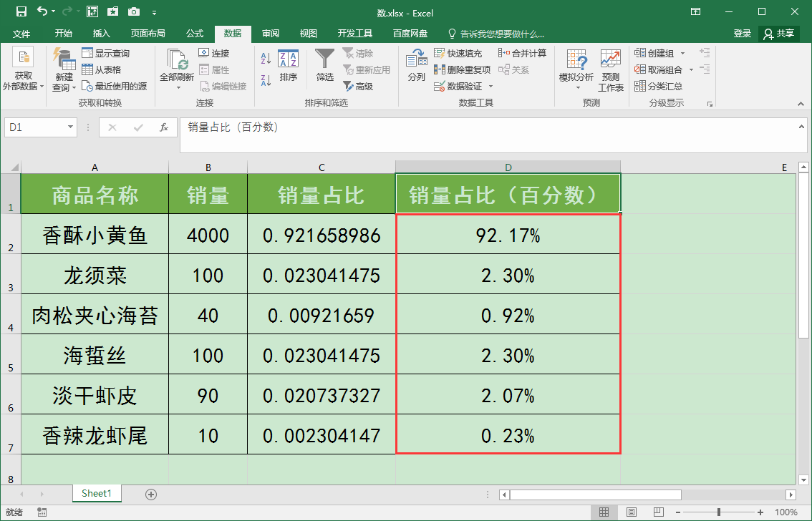Viewport: 812px width, 521px height.
Task: Expand 取消组合 dropdown arrow
Action: pos(691,70)
